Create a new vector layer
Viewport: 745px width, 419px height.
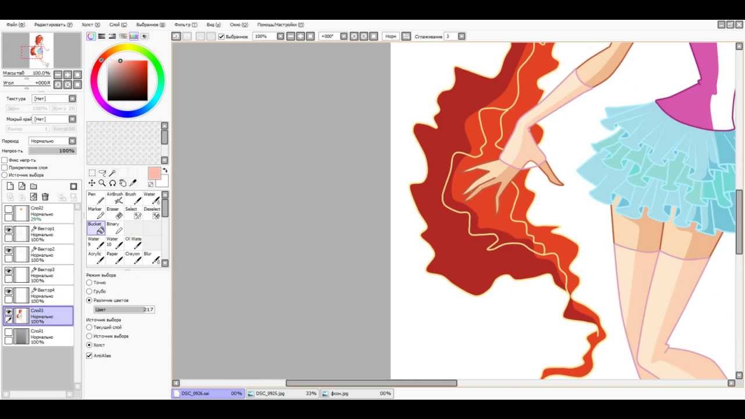click(x=22, y=186)
